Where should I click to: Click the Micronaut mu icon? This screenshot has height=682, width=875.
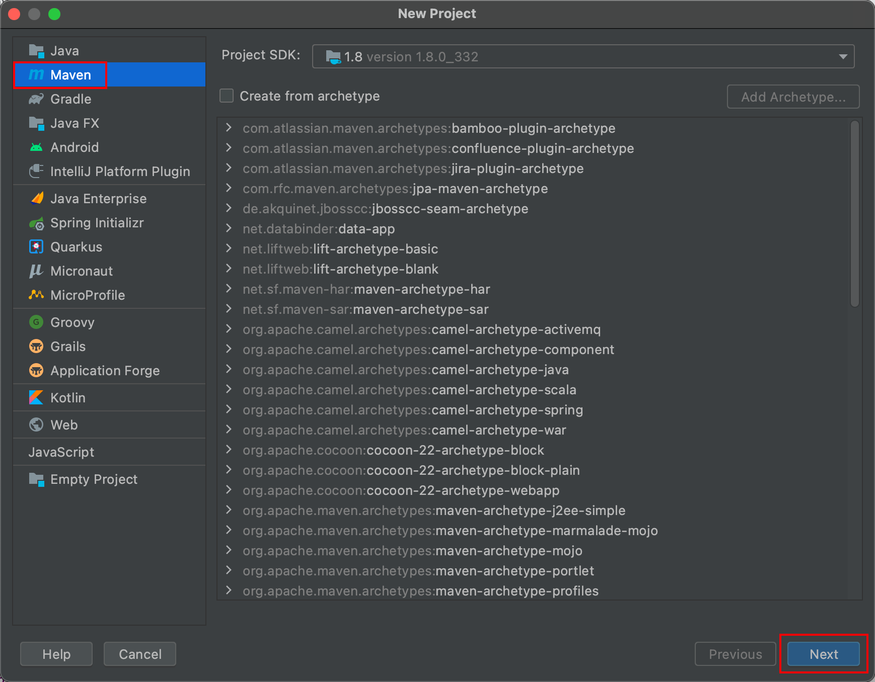(36, 271)
